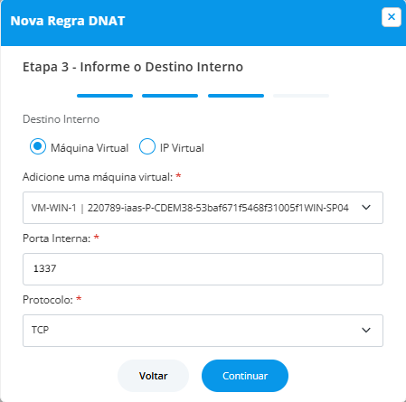Choose the IP Virtual radio option
This screenshot has width=406, height=402.
147,146
